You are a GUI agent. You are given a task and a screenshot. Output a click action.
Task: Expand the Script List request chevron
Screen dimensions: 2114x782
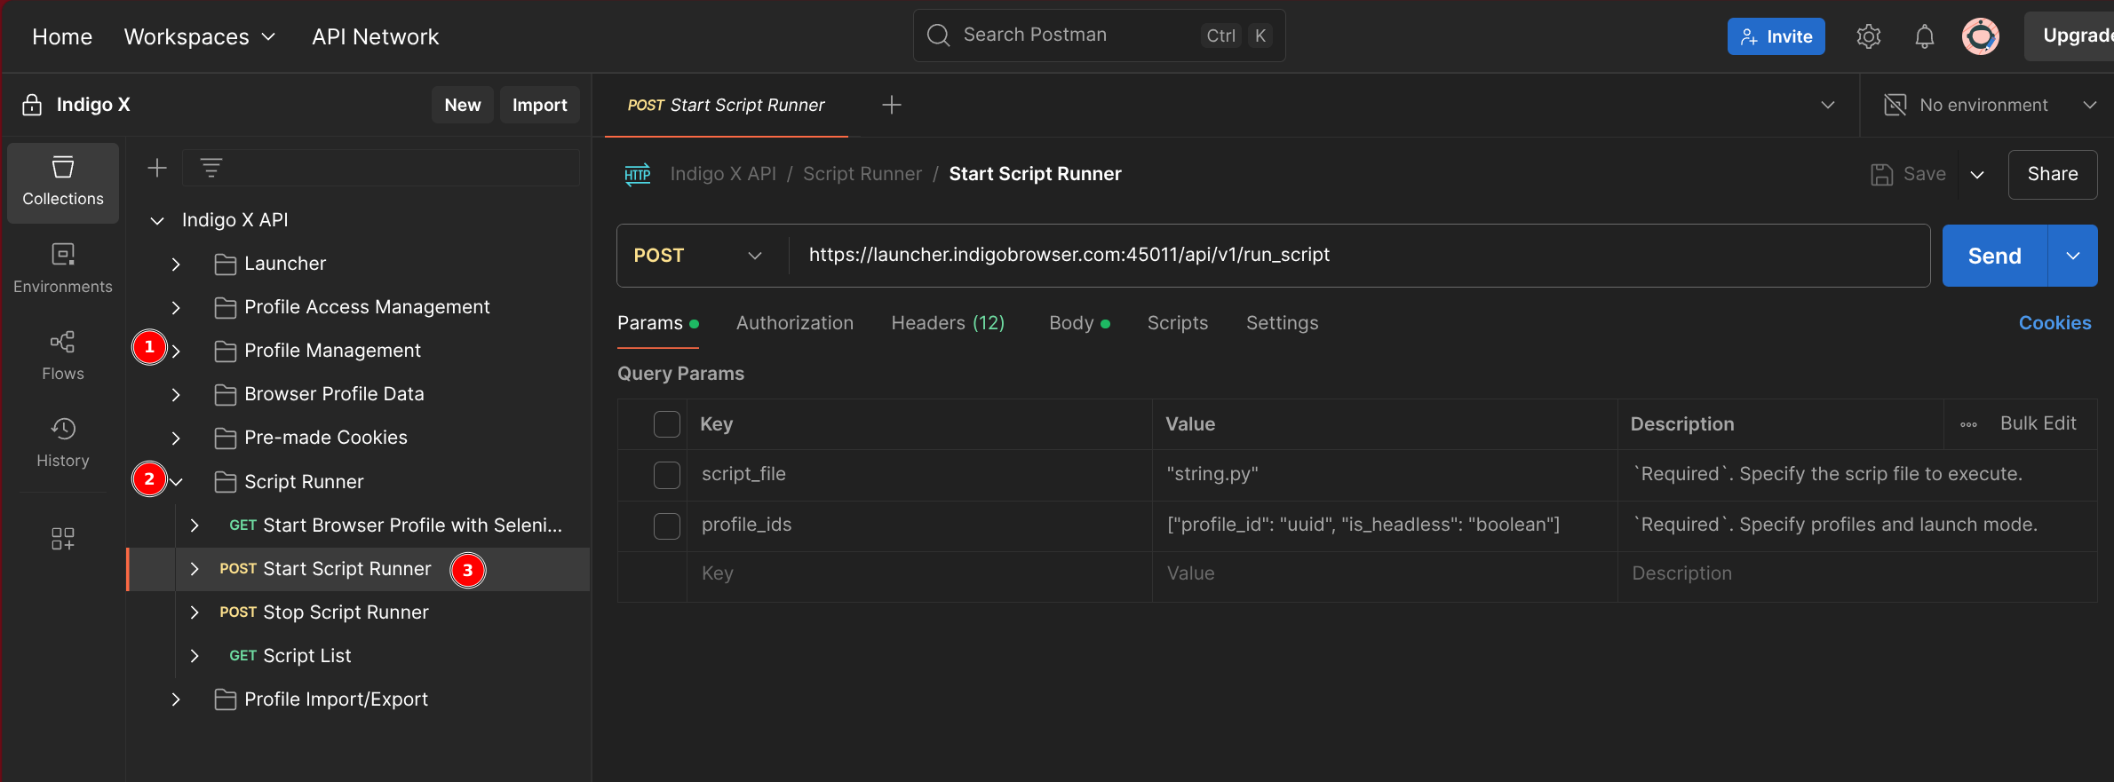pos(195,656)
